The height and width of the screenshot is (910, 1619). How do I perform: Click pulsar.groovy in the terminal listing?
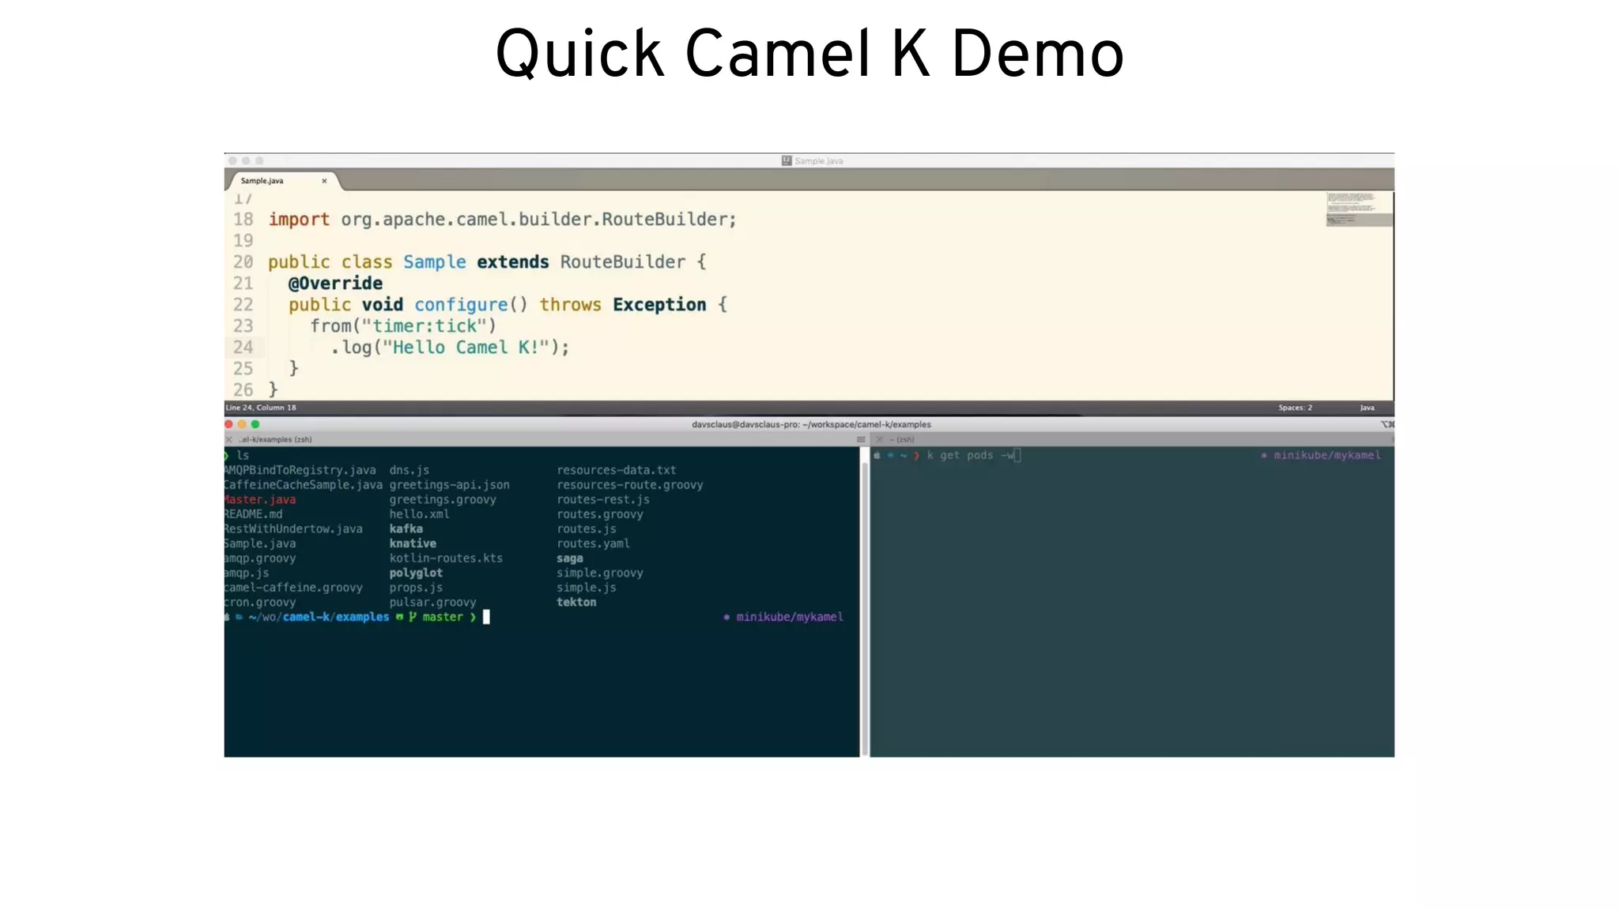tap(432, 602)
